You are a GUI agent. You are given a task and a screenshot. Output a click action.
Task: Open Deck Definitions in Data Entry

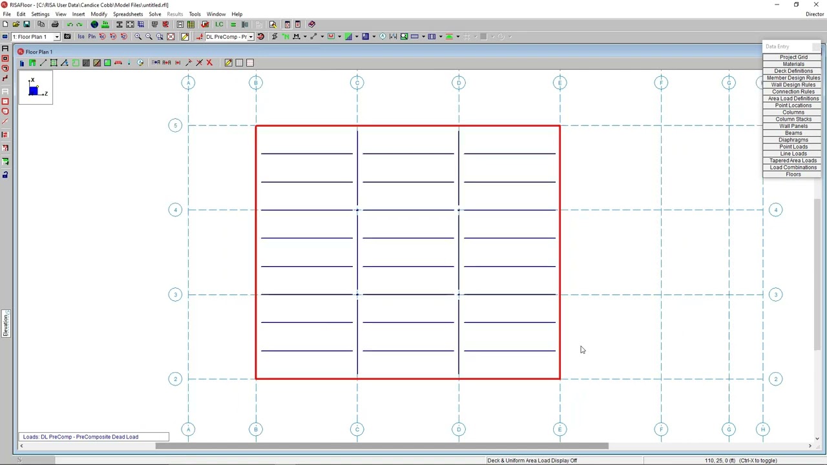click(793, 71)
